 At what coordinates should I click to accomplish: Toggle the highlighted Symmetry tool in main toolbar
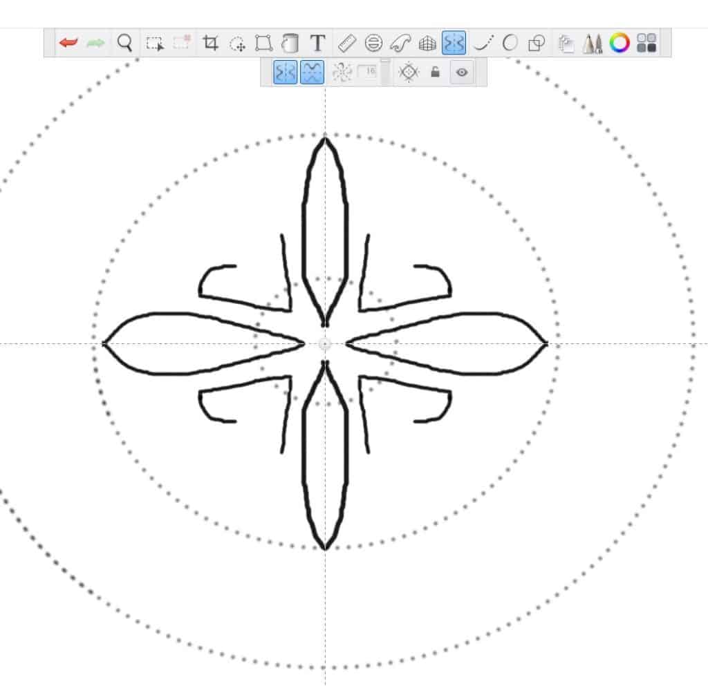pos(454,43)
